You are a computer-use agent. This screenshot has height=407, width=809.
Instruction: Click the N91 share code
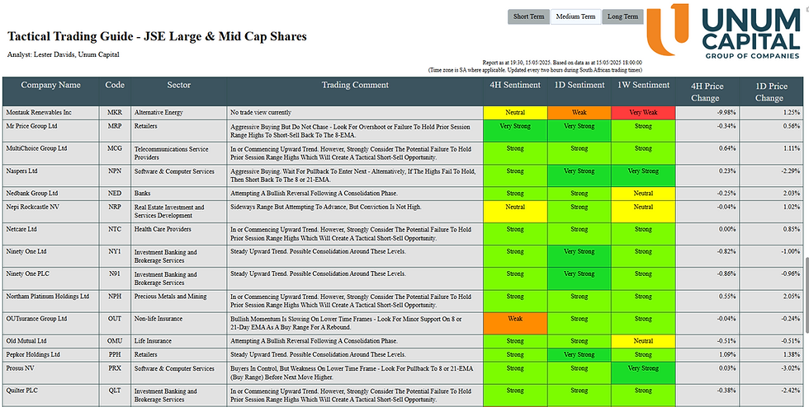115,274
